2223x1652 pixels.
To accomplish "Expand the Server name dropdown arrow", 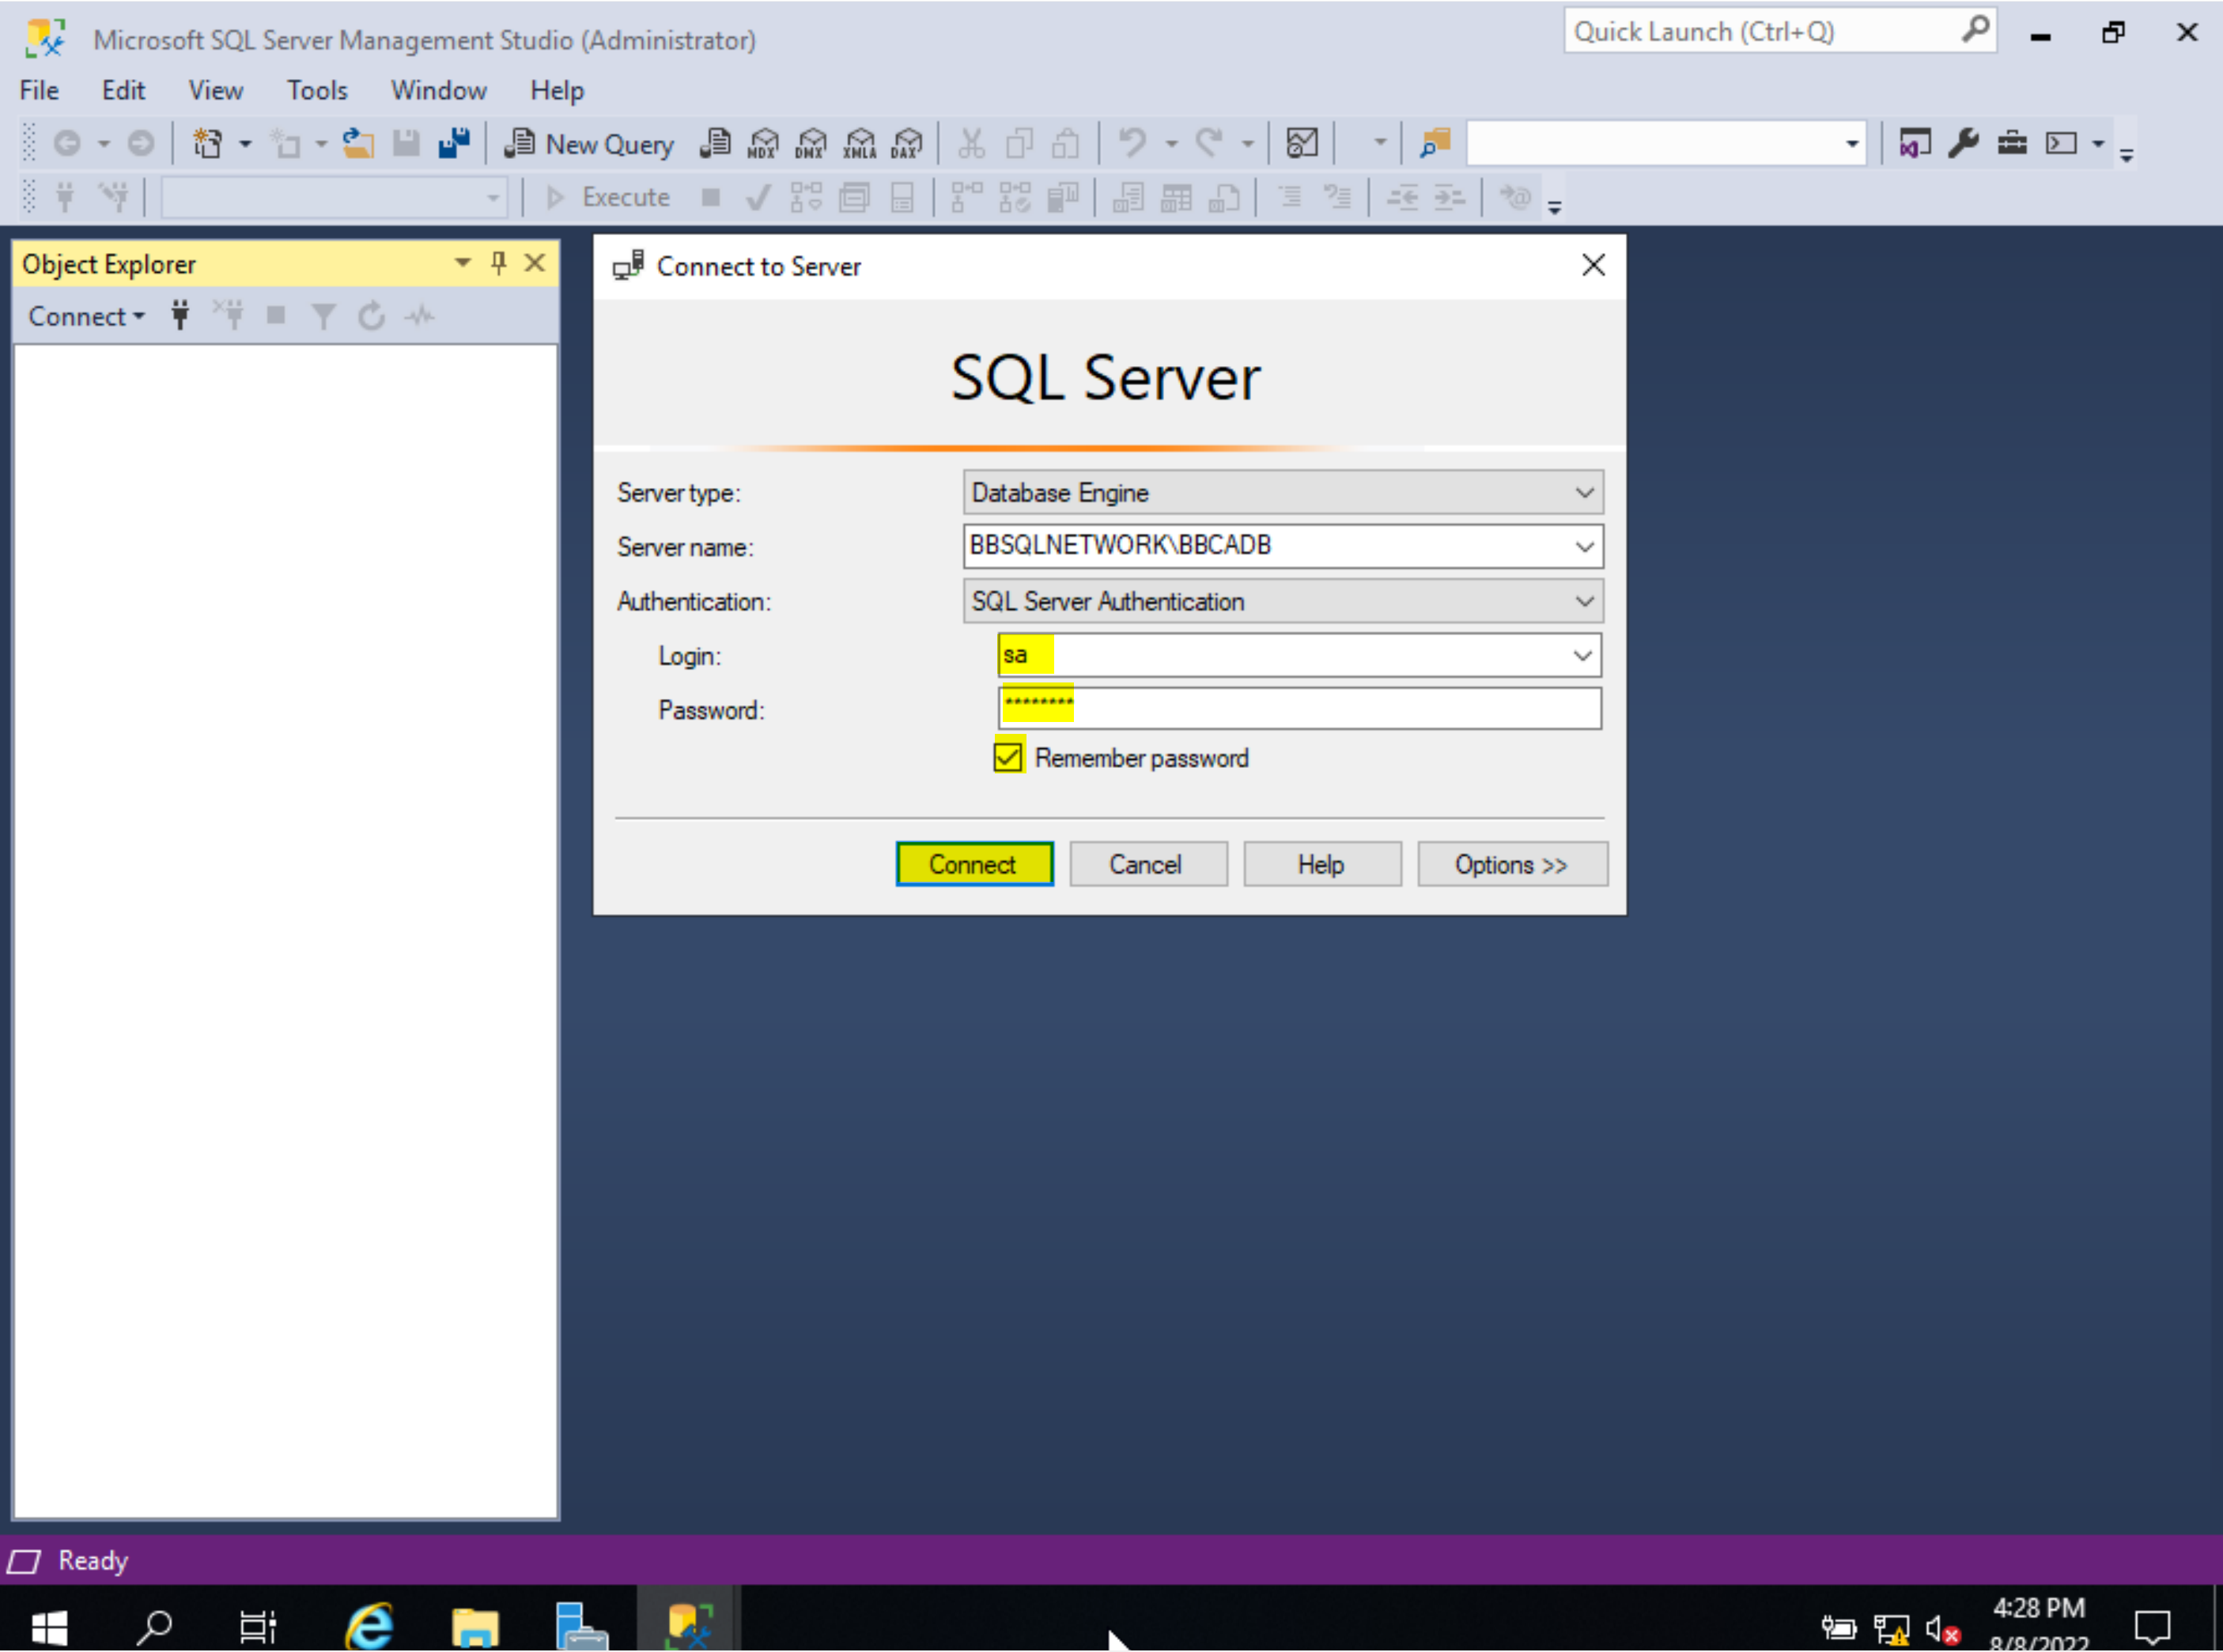I will 1585,546.
